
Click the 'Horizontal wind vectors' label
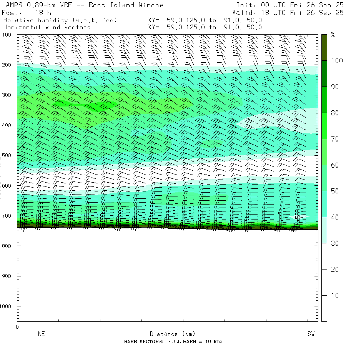(47, 27)
